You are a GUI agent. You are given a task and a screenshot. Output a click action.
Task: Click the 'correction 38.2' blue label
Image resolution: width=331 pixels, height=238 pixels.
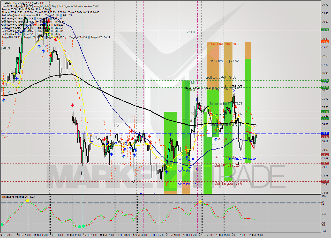click(x=187, y=159)
